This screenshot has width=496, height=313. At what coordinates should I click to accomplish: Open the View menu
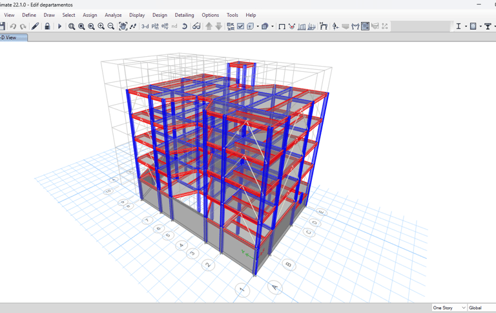tap(9, 15)
